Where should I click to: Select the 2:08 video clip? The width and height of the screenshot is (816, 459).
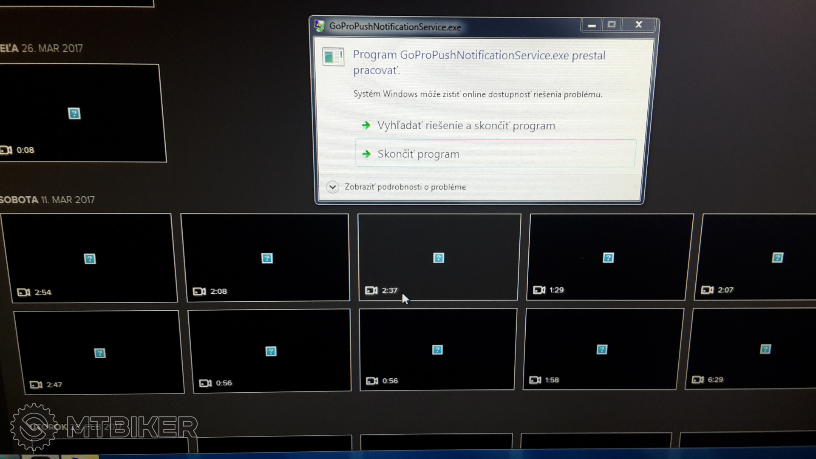tap(266, 258)
